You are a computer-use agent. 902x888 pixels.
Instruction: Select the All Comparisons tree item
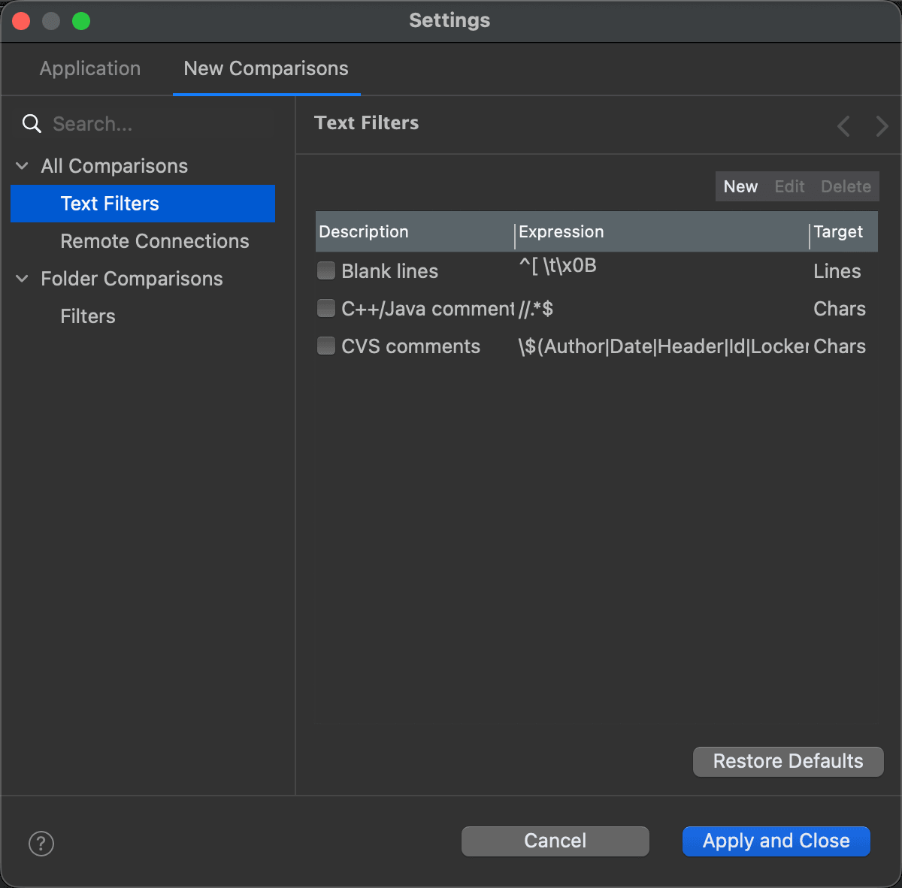114,166
